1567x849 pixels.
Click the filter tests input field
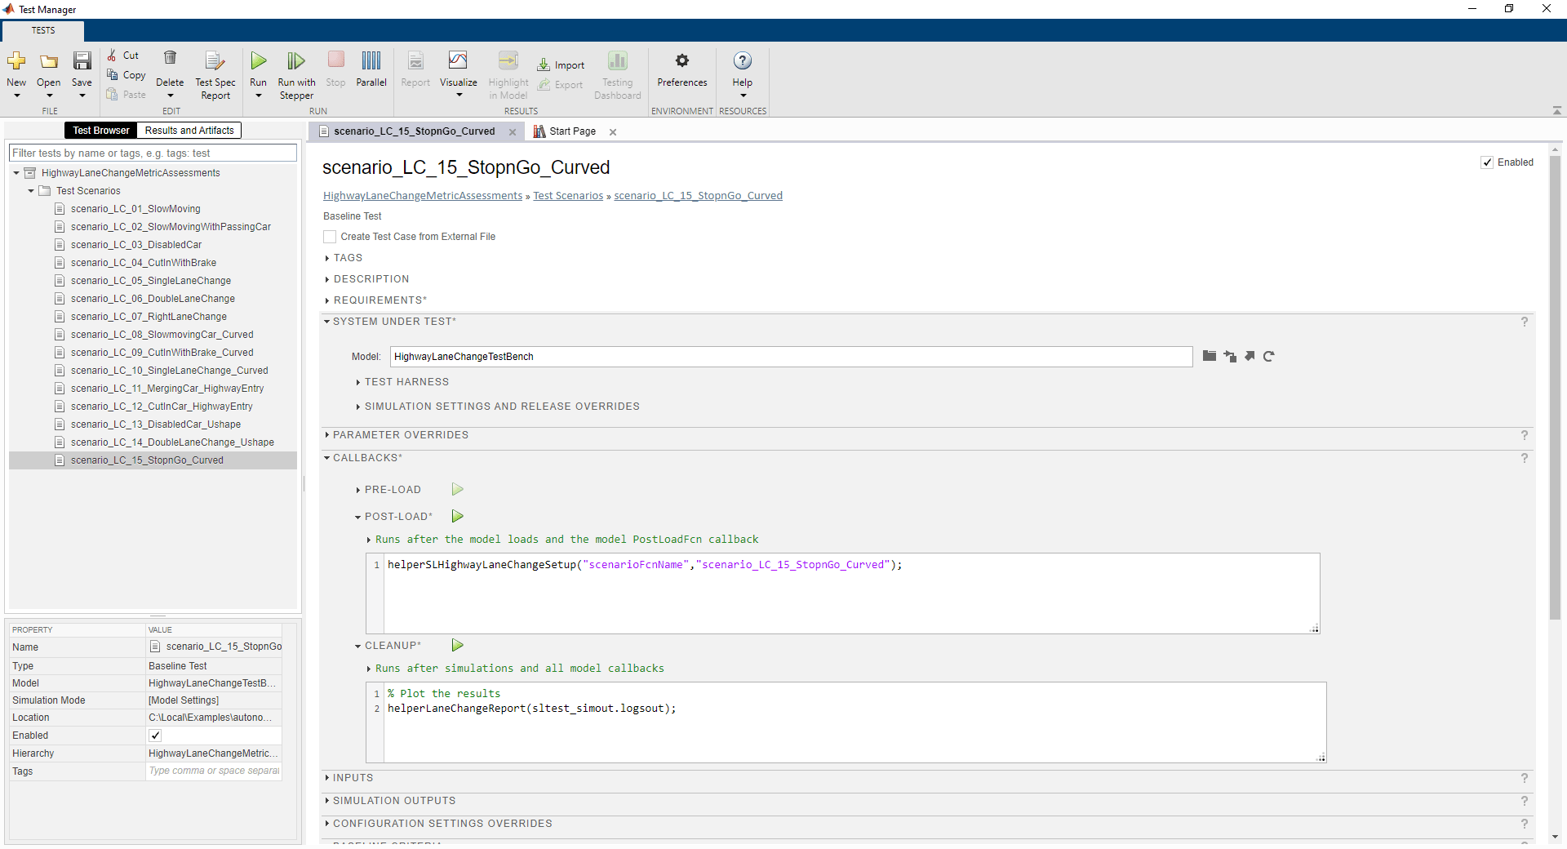coord(153,153)
